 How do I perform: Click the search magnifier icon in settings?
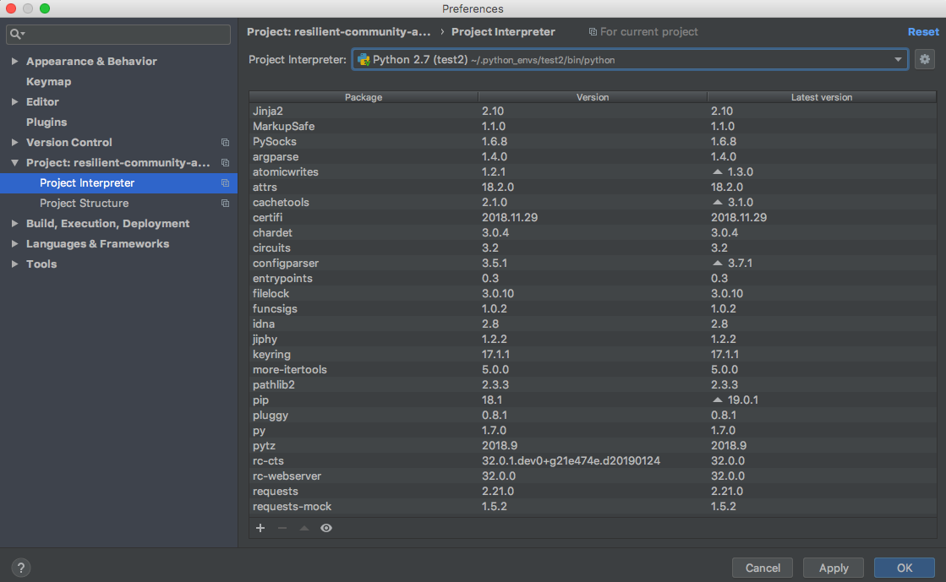tap(16, 34)
